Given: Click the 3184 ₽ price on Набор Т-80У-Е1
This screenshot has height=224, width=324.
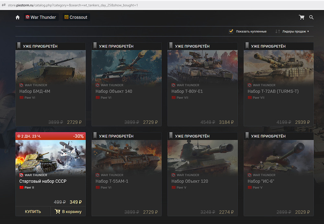Looking at the screenshot, I should [226, 122].
